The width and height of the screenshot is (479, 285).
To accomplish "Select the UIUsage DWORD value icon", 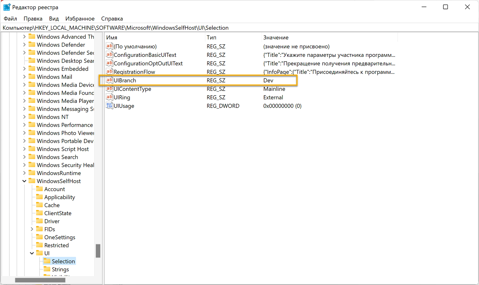I will 110,105.
